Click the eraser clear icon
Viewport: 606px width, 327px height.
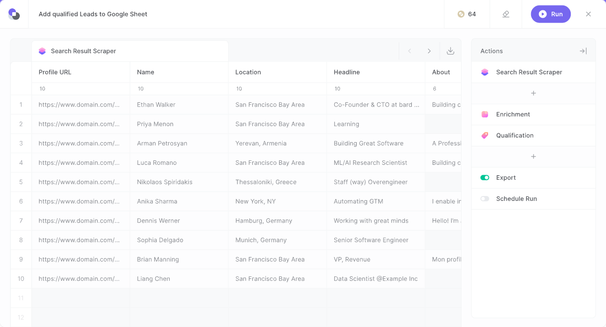coord(506,14)
